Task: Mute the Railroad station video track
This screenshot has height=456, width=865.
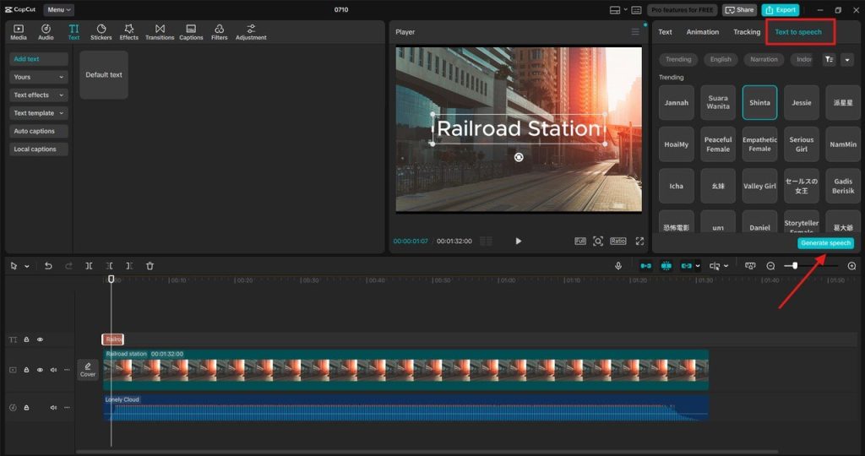Action: (53, 369)
